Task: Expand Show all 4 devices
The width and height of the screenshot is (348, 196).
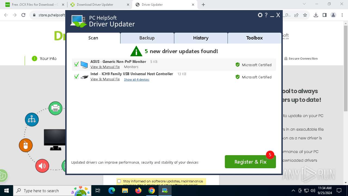Action: (x=136, y=79)
